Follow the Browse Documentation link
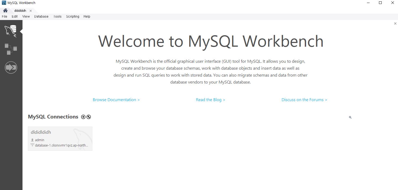 click(x=116, y=100)
